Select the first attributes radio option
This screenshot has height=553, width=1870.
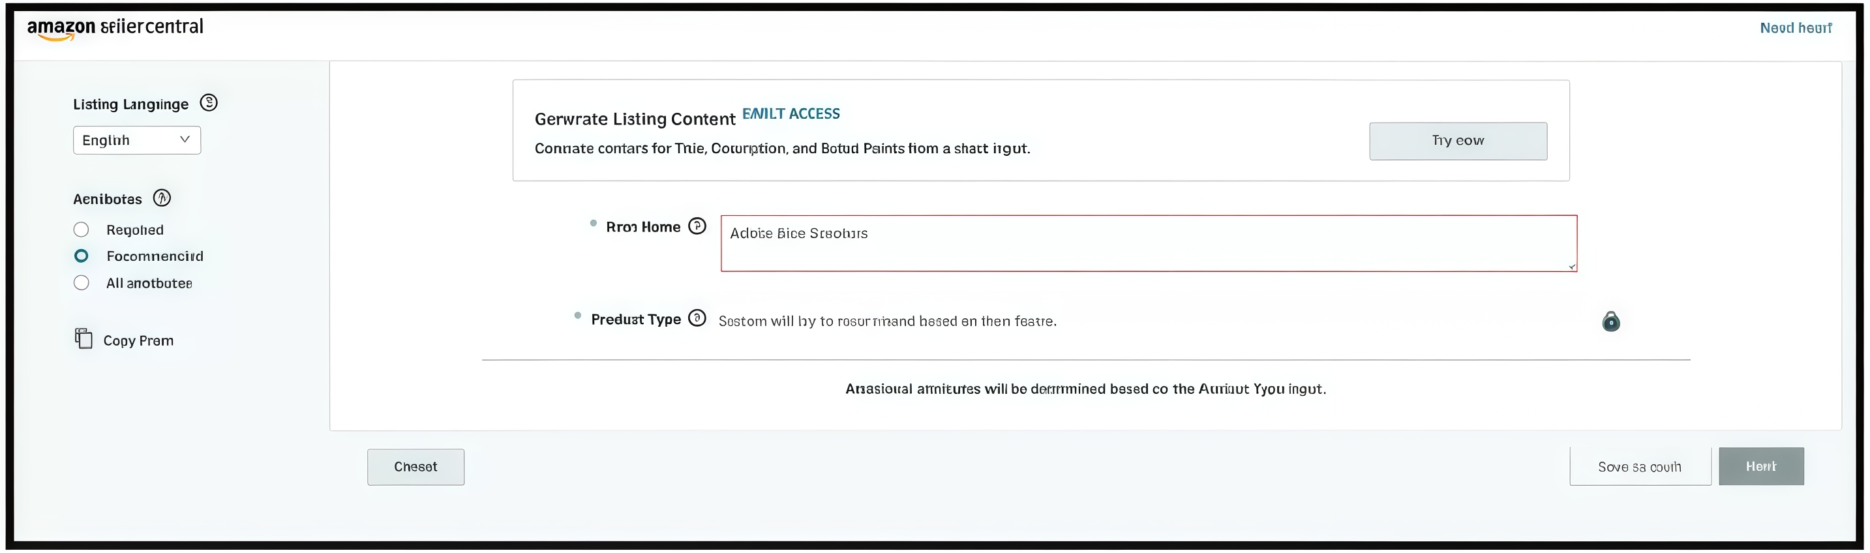click(82, 230)
